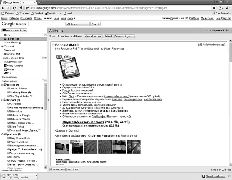The image size is (232, 180).
Task: Open Documents from the top bar
Action: tap(26, 18)
